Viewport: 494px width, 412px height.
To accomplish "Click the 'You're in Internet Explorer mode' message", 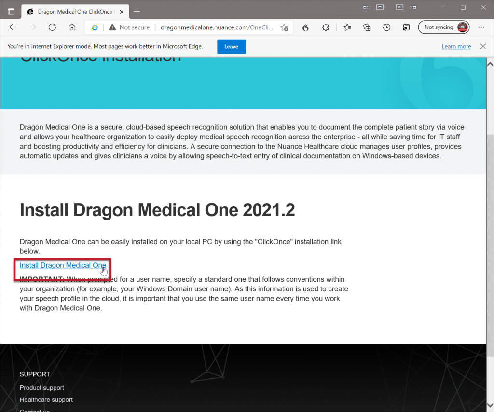I will [x=105, y=47].
